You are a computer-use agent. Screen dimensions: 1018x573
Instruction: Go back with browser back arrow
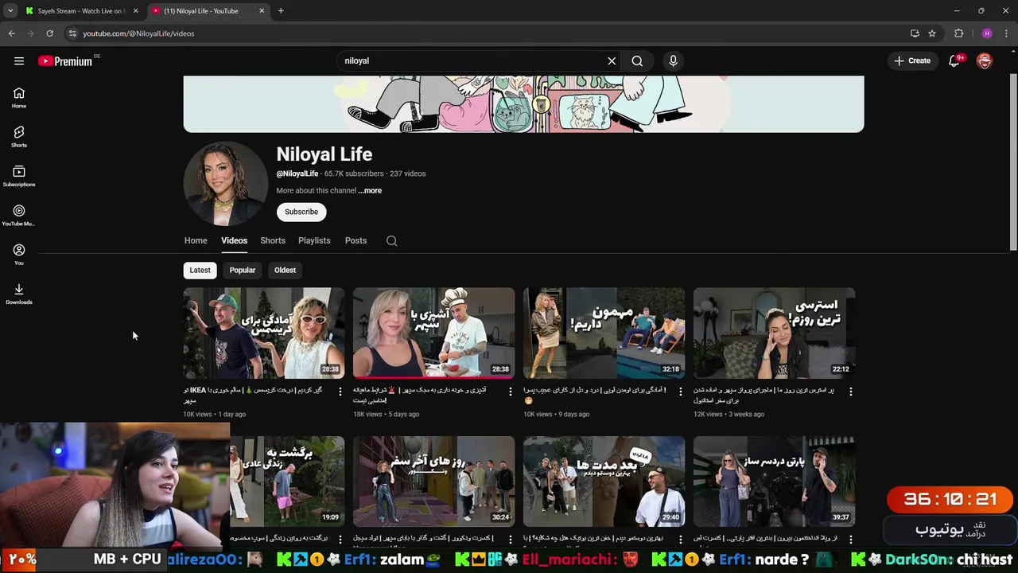coord(11,33)
